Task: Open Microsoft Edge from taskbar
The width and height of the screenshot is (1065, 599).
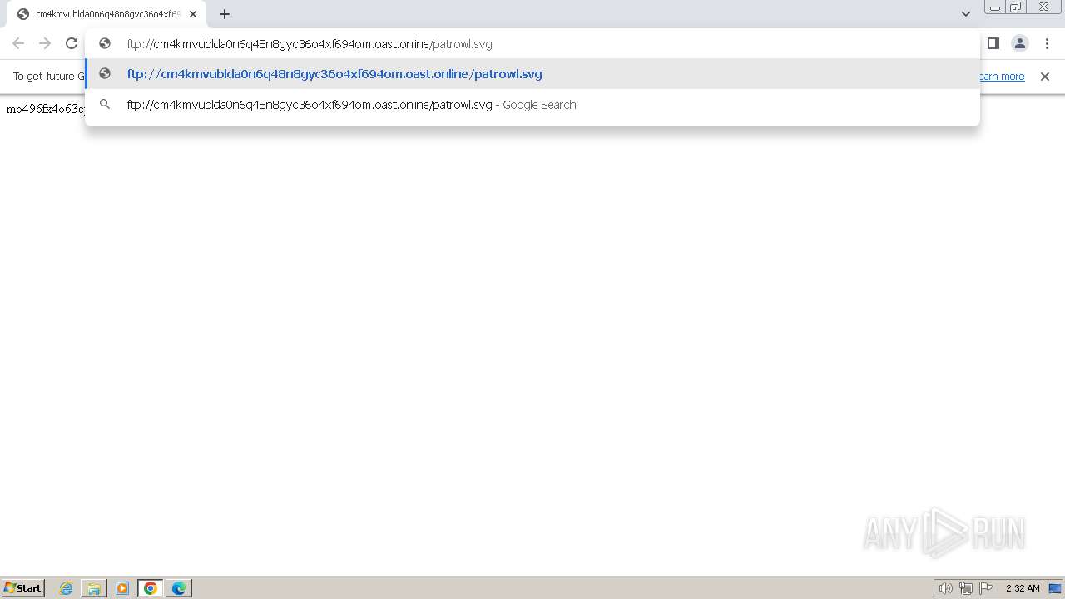Action: pyautogui.click(x=179, y=588)
